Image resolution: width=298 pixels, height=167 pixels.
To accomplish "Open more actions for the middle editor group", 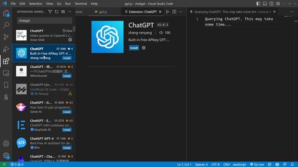I will [181, 12].
